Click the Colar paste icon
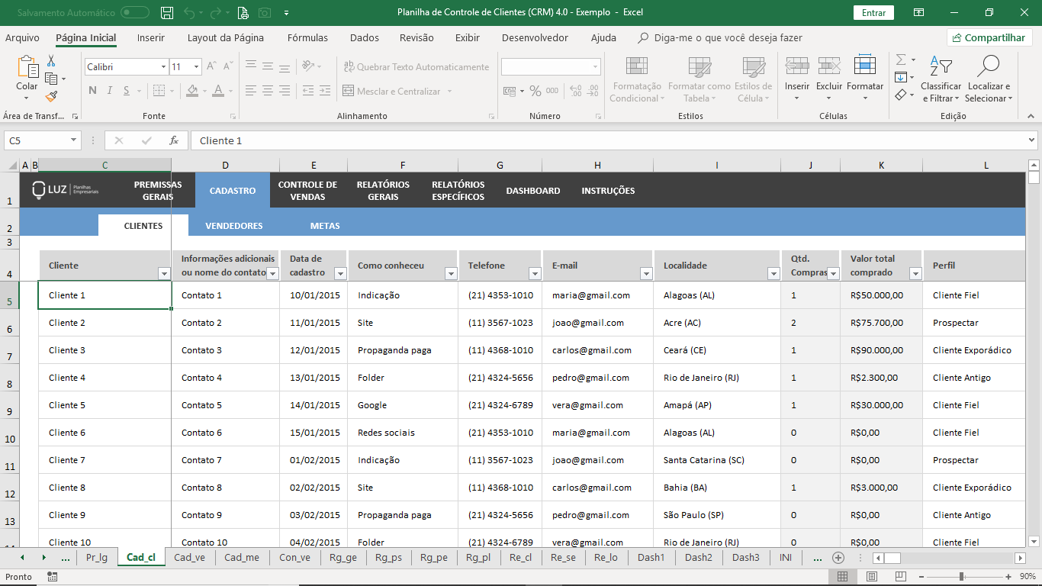 tap(27, 67)
